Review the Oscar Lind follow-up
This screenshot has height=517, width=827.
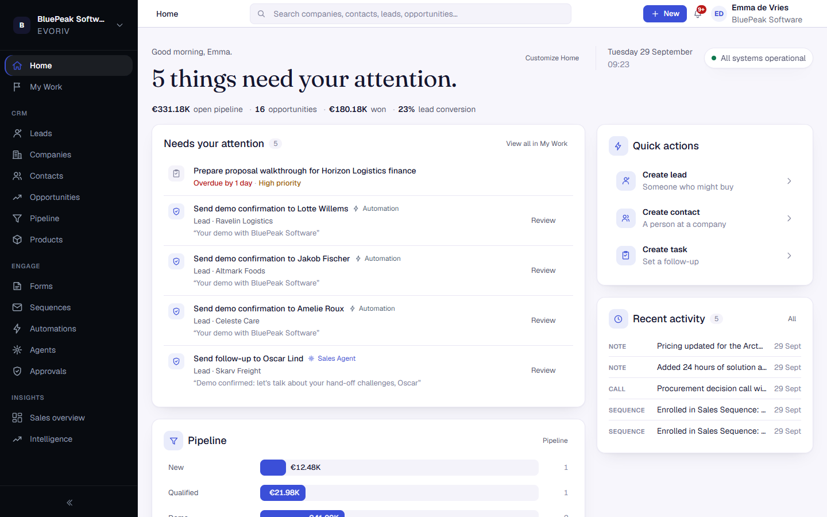tap(543, 371)
